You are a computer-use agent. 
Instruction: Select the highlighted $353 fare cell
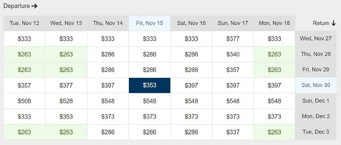point(150,85)
